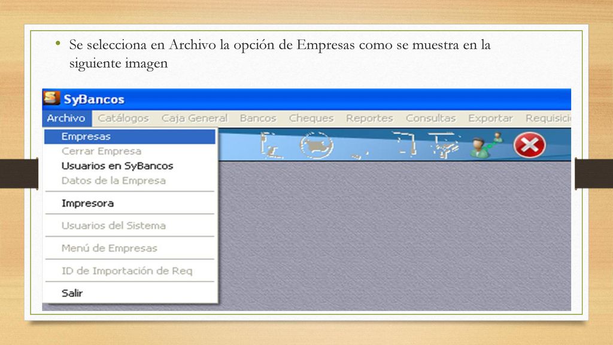Click the SyBancos title bar logo
This screenshot has height=345, width=613.
(x=51, y=98)
